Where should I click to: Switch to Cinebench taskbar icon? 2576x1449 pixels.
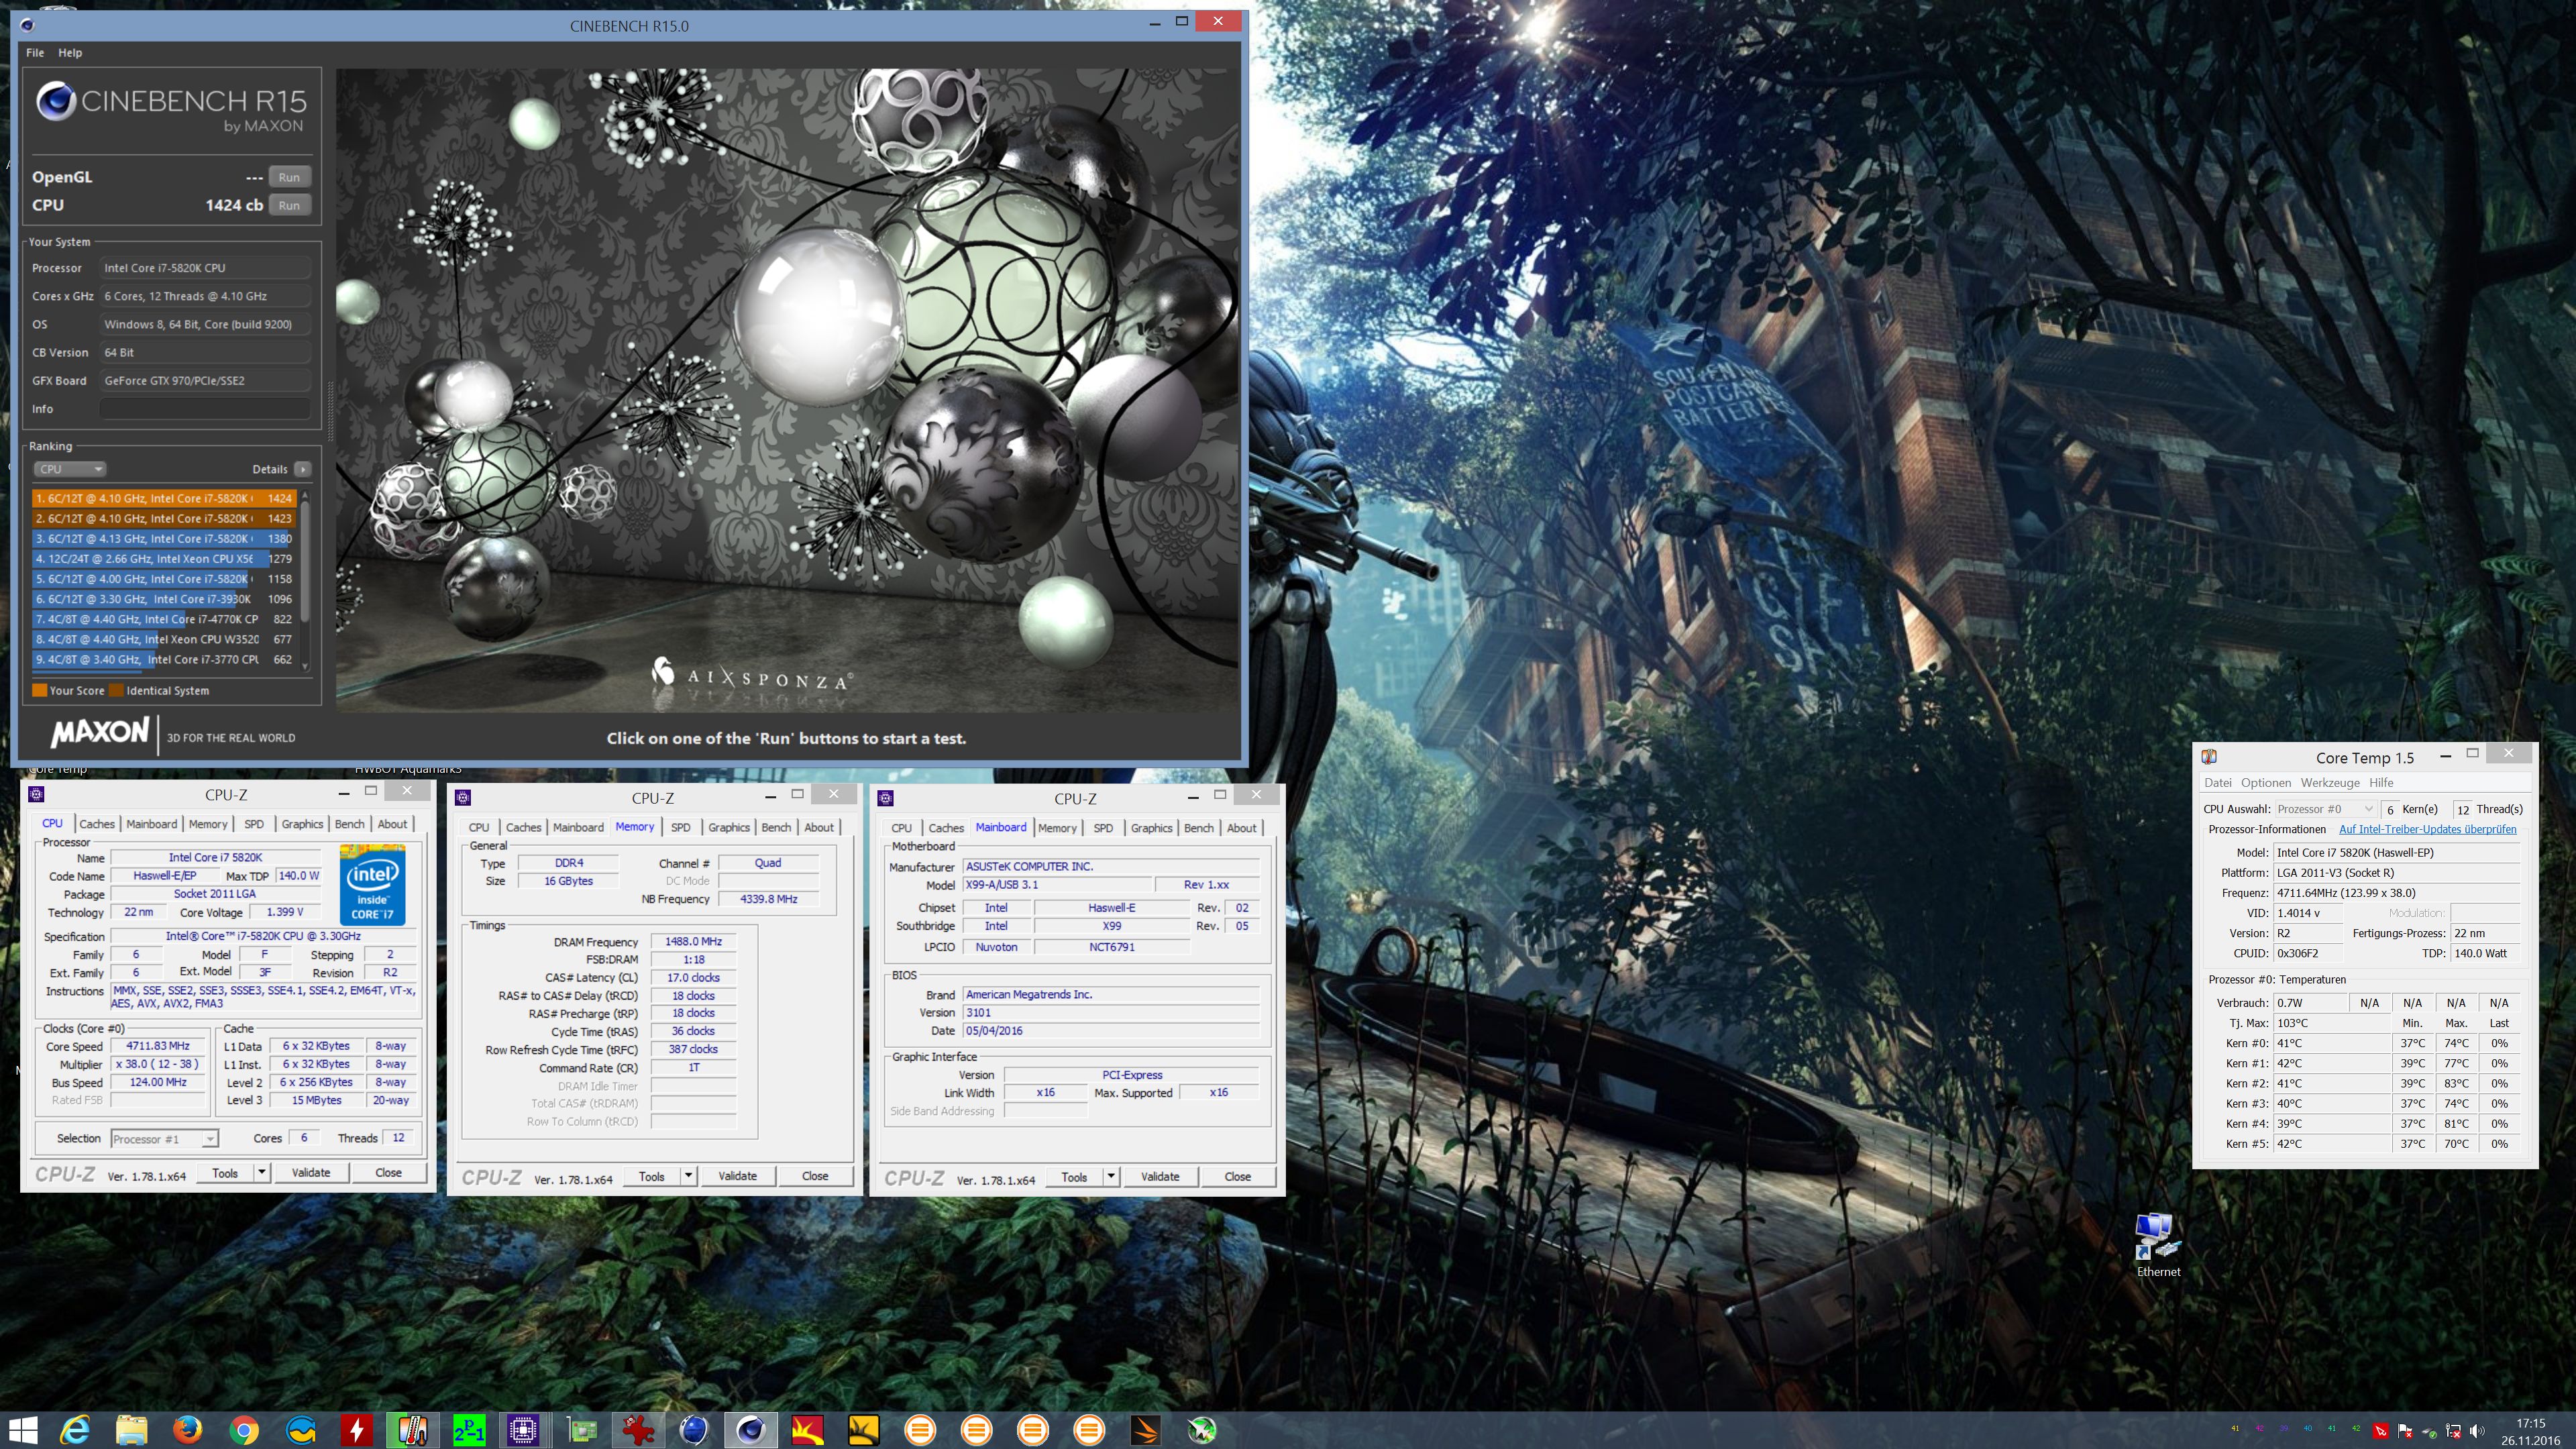750,1430
